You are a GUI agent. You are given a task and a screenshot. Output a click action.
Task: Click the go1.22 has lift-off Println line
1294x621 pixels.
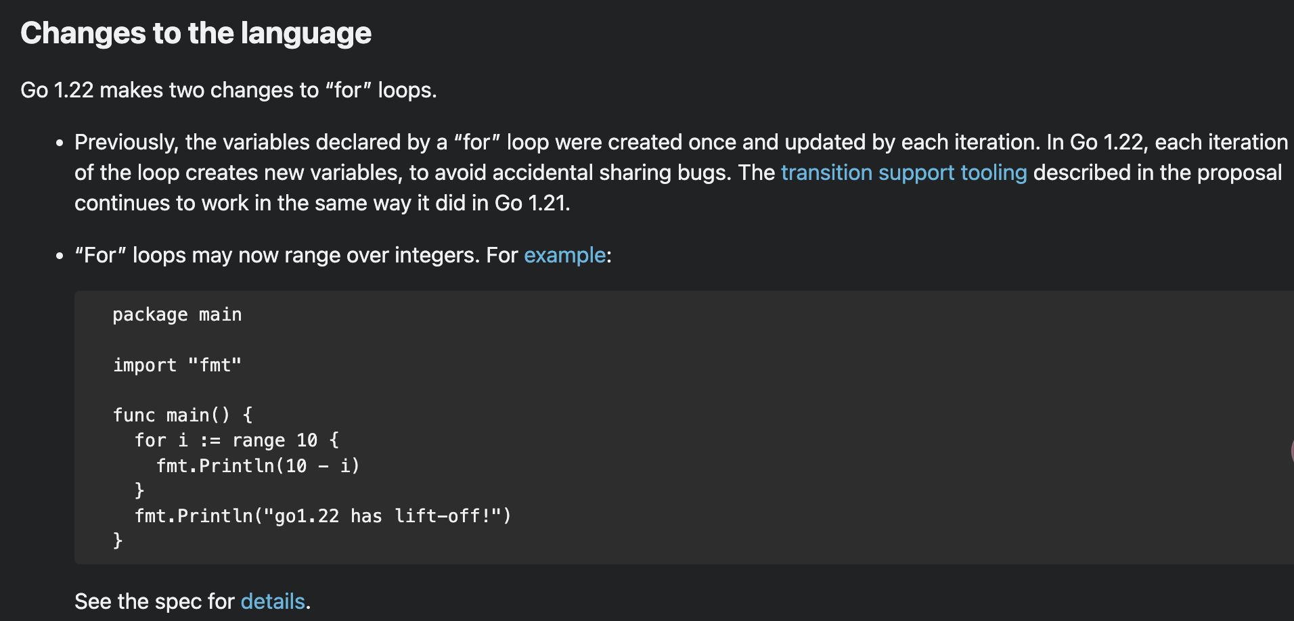[x=323, y=516]
